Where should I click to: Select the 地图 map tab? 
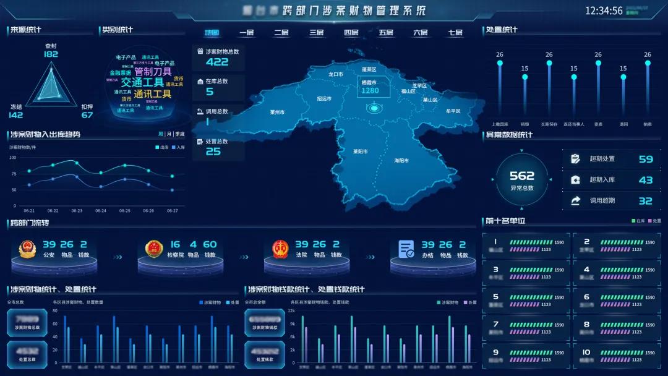[212, 33]
